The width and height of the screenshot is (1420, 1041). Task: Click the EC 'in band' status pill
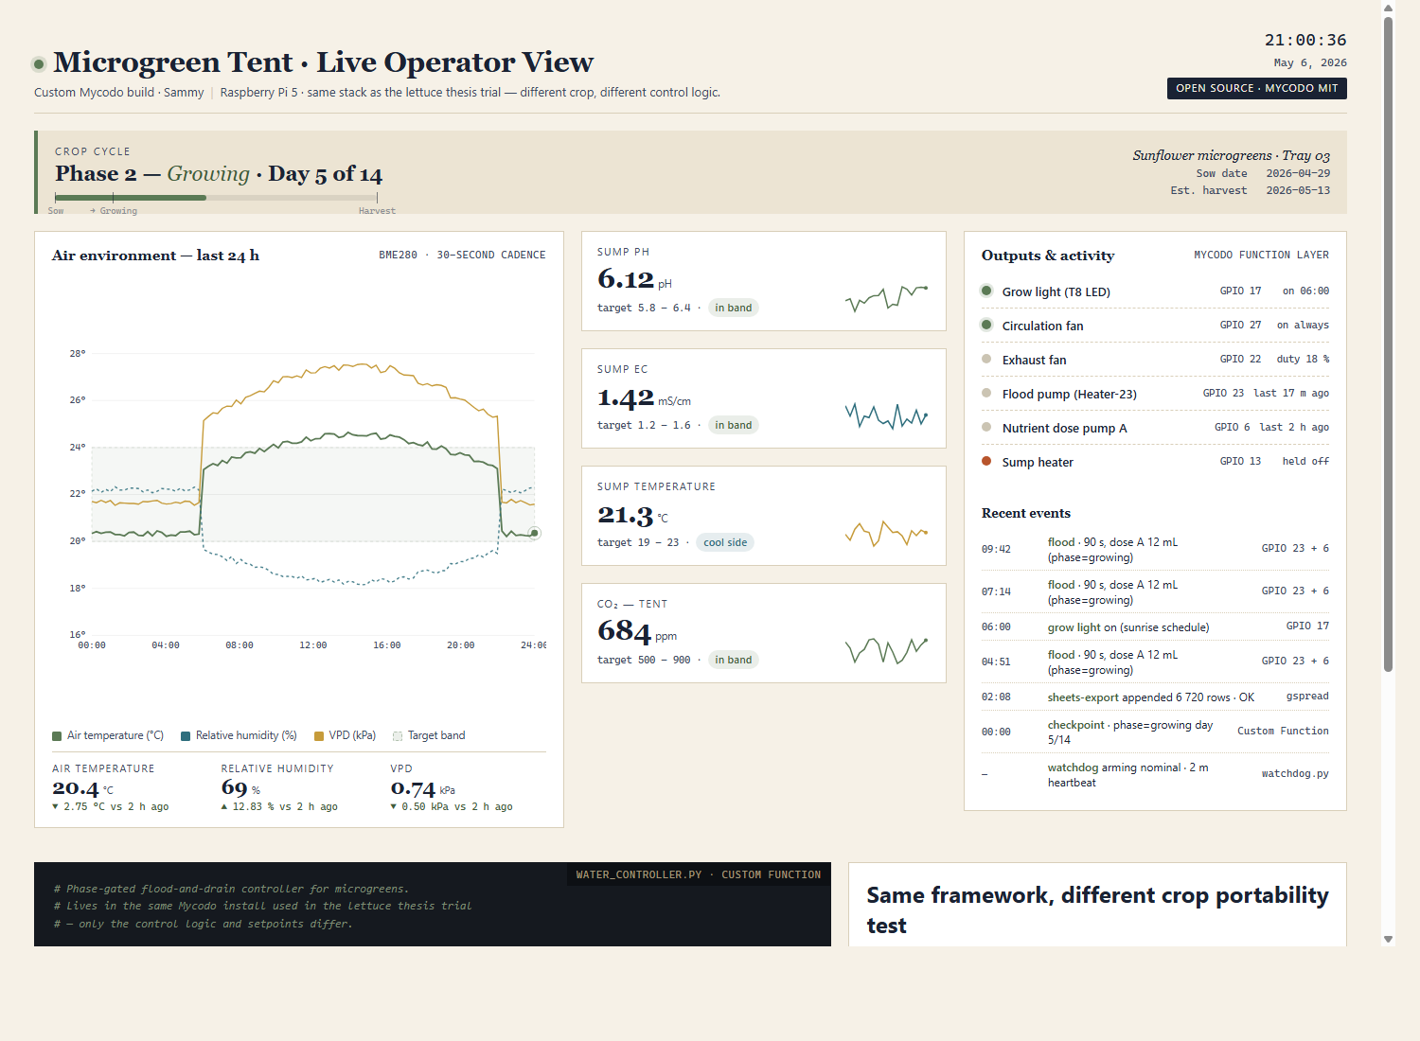[x=734, y=425]
